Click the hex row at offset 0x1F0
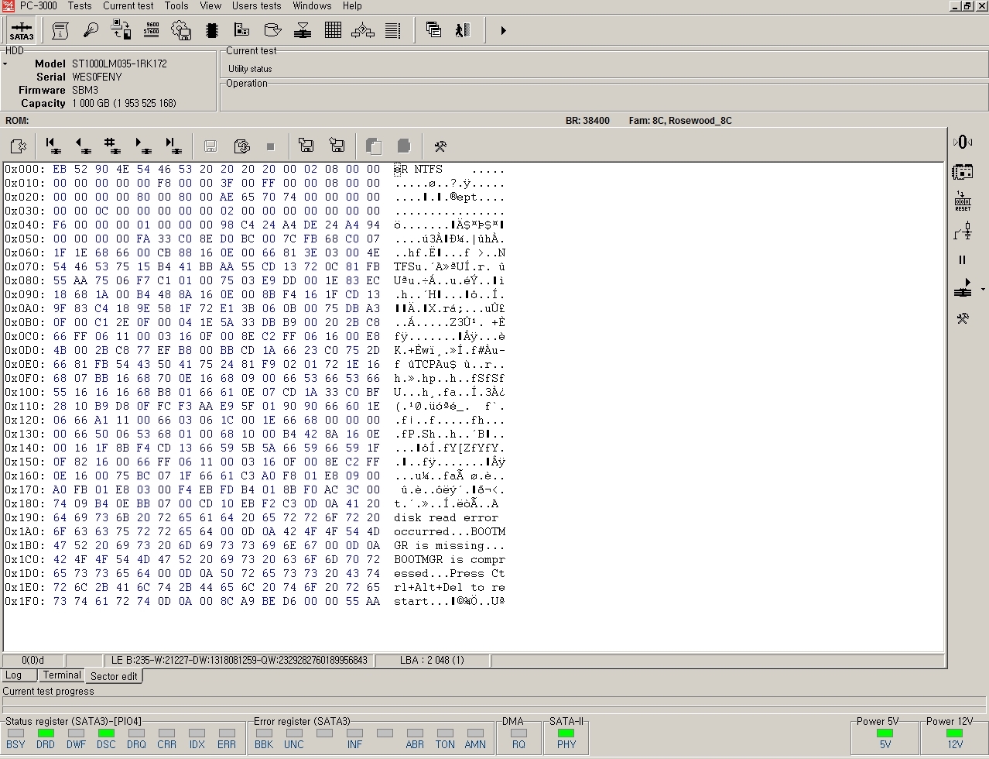The width and height of the screenshot is (989, 759). coord(255,602)
